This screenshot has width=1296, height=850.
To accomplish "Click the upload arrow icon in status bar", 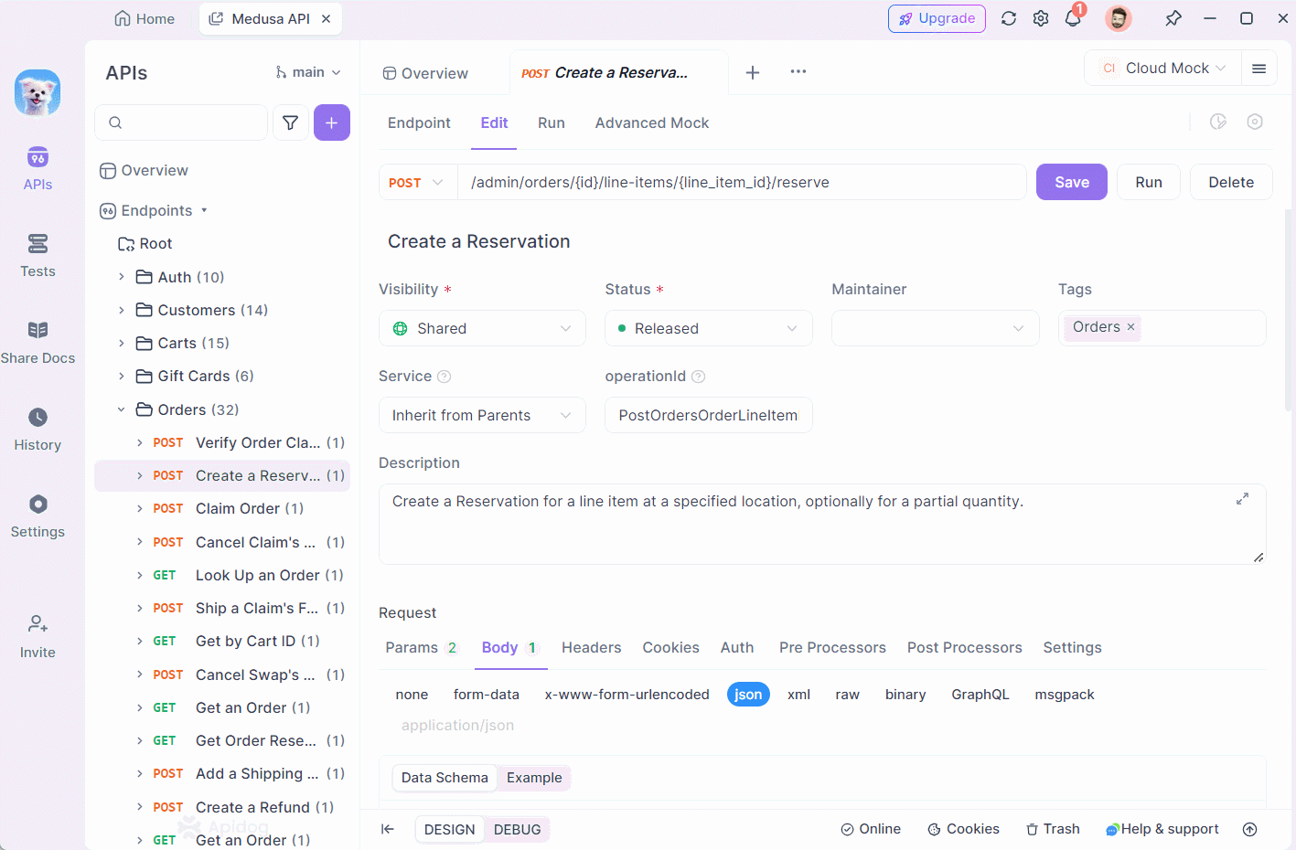I will (1250, 829).
